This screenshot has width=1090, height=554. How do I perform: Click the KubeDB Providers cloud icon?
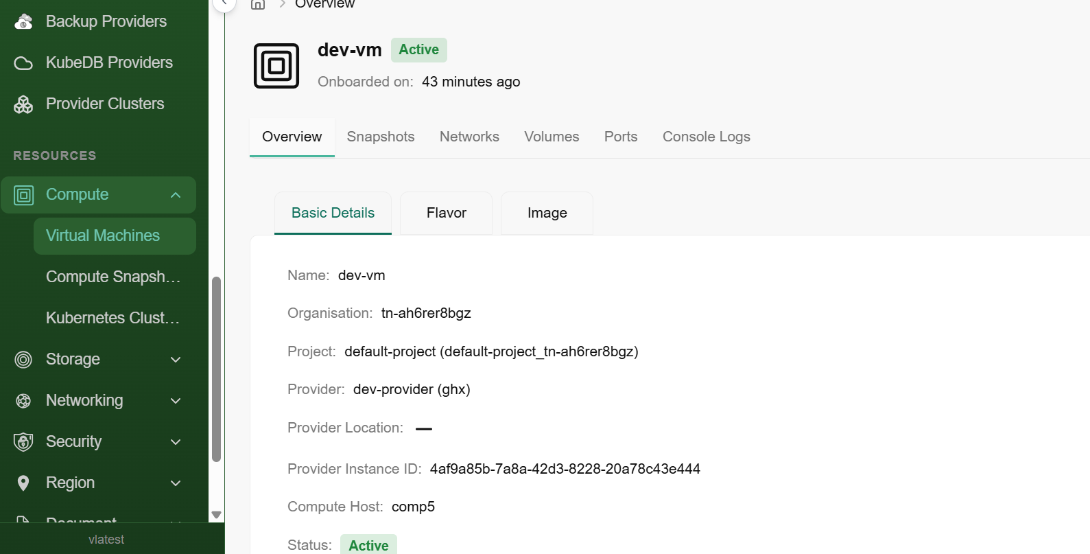tap(23, 63)
